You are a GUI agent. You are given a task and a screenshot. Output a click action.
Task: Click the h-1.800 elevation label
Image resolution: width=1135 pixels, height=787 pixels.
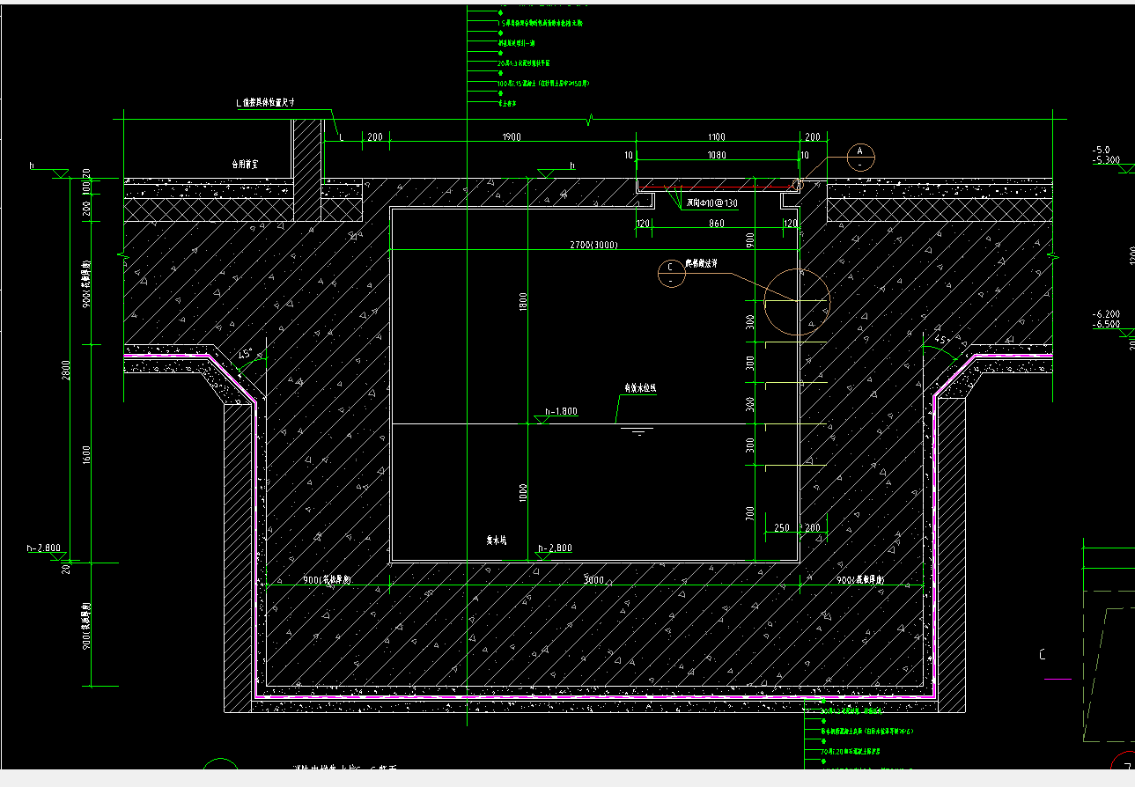click(560, 411)
